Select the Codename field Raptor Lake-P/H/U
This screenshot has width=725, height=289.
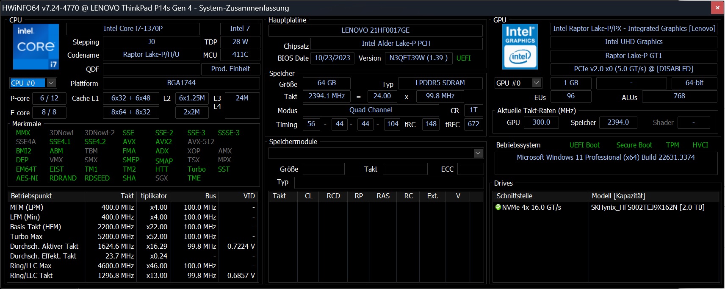click(x=151, y=55)
